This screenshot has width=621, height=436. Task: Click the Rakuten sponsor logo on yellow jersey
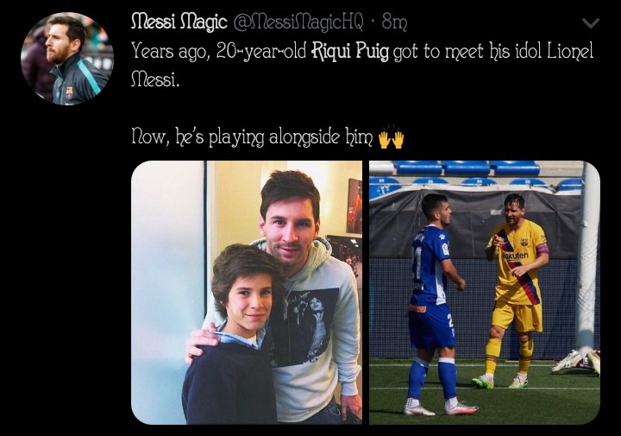pos(515,256)
